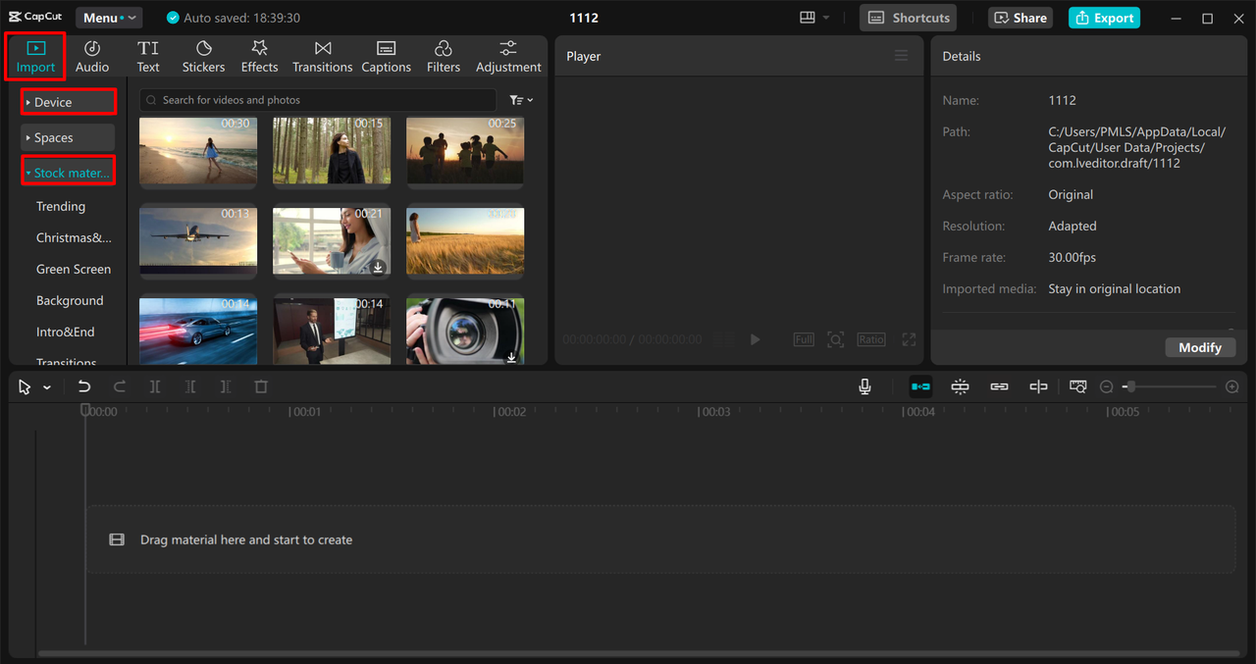Open the Ratio selector
The height and width of the screenshot is (664, 1256).
tap(870, 339)
